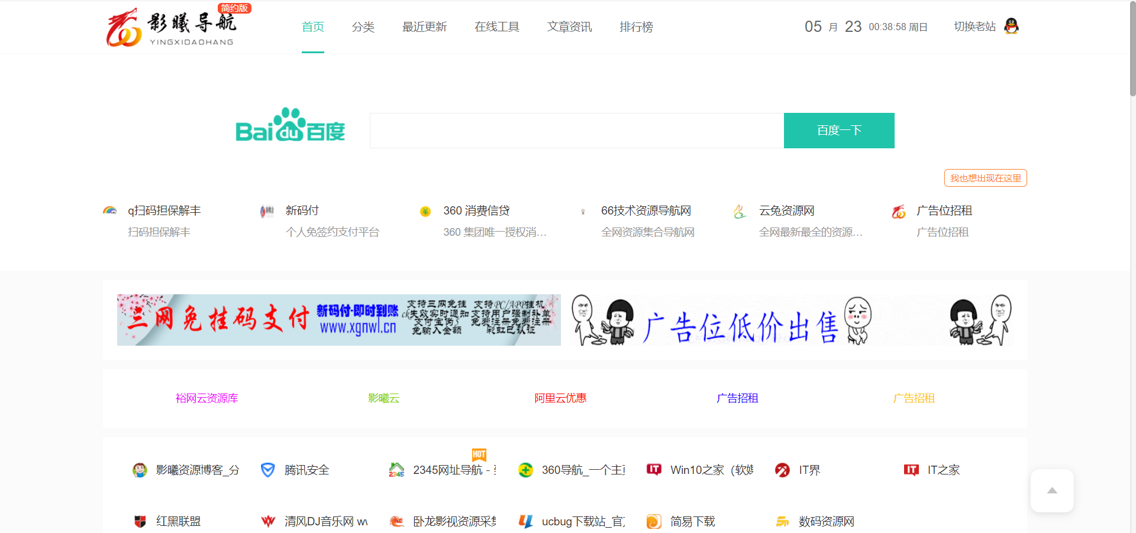Open the IT界 link
Viewport: 1136px width, 533px height.
tap(809, 470)
